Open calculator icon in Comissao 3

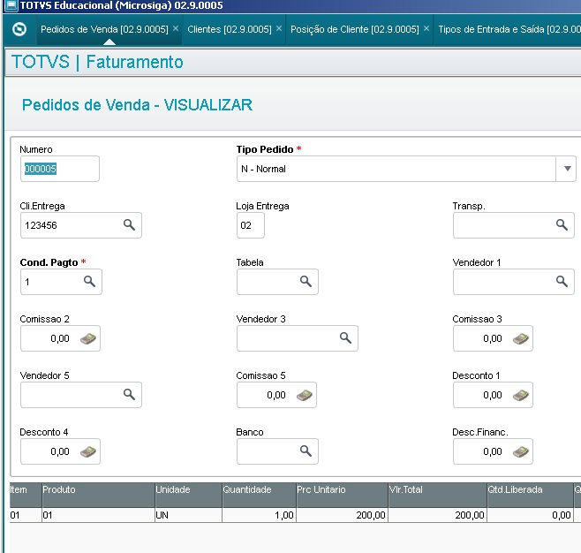coord(521,338)
